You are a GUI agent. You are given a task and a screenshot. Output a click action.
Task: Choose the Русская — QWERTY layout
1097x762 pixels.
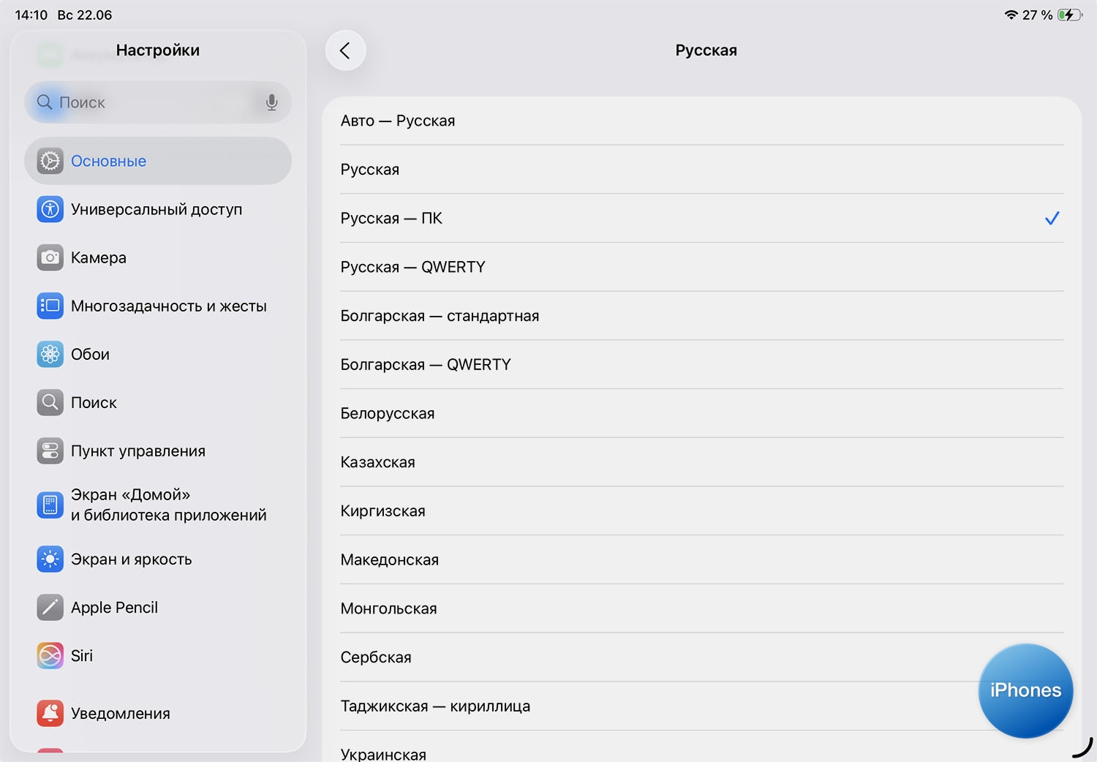click(x=413, y=267)
